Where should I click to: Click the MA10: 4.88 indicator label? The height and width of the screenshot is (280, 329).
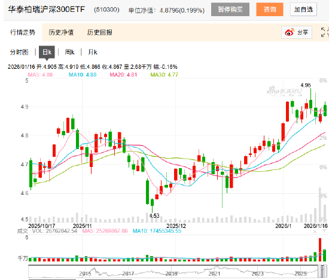point(83,75)
